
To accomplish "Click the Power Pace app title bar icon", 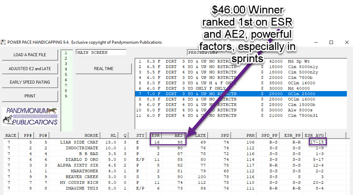I will [3, 42].
